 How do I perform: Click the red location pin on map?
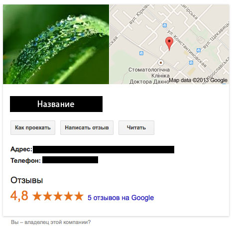click(169, 43)
